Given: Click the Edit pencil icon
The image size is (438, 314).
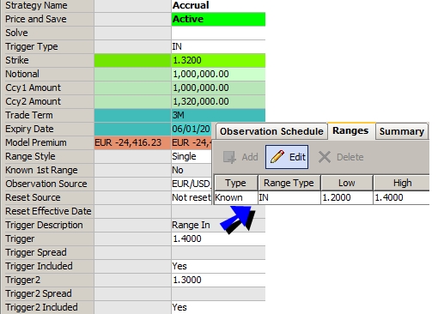Looking at the screenshot, I should pos(277,157).
